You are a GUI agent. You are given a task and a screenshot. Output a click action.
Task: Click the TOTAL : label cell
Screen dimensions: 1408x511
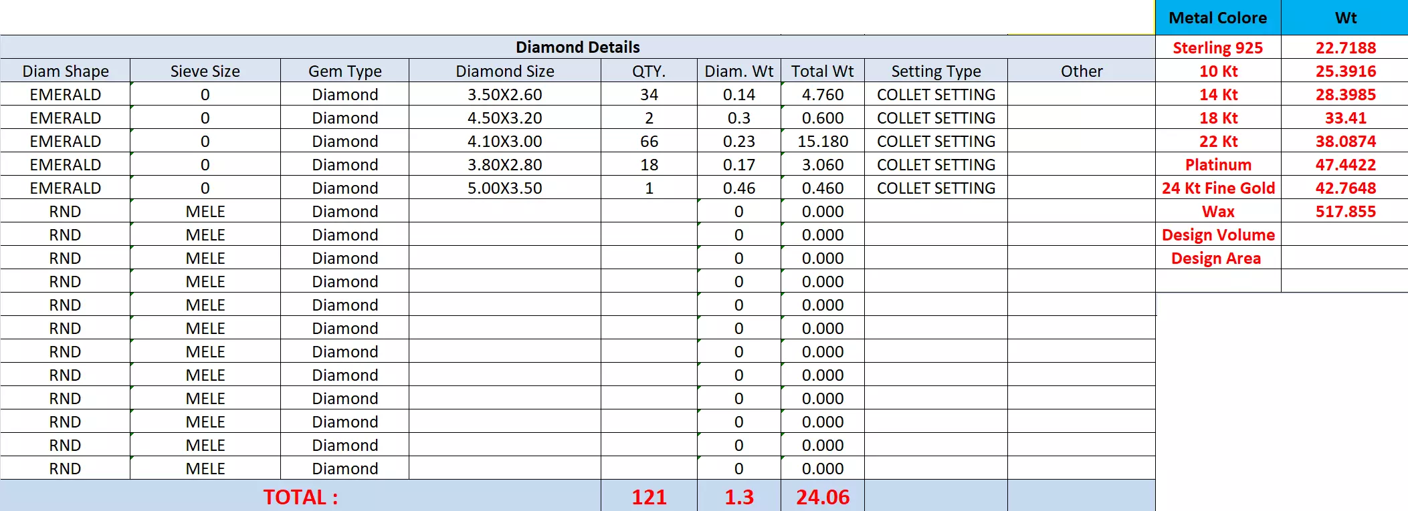click(300, 496)
